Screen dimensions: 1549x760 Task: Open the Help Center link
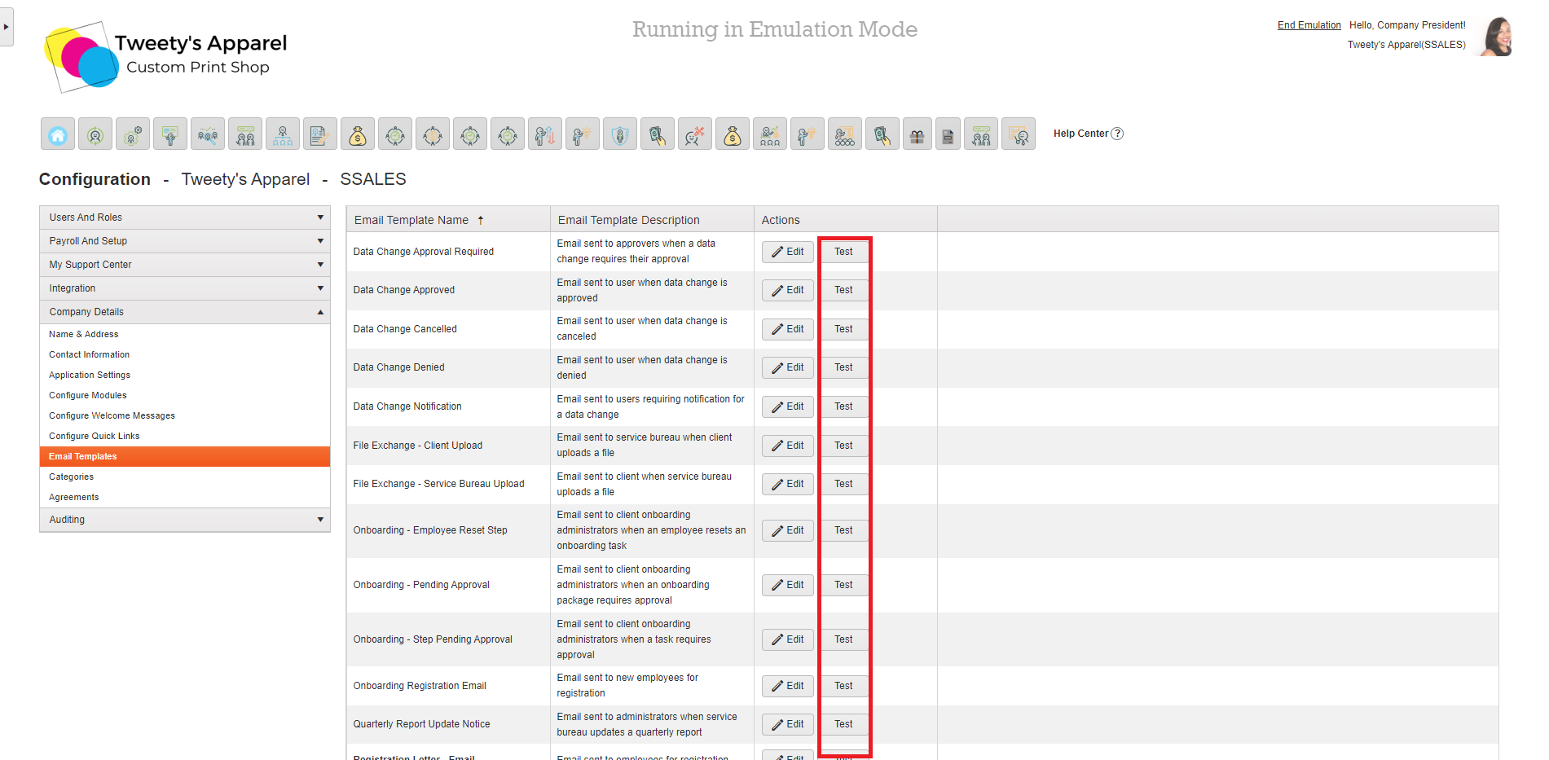click(x=1080, y=134)
